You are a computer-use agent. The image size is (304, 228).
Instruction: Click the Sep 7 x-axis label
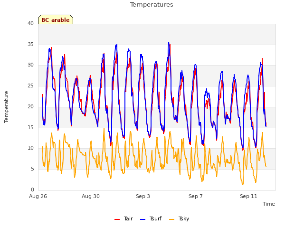tap(196, 196)
